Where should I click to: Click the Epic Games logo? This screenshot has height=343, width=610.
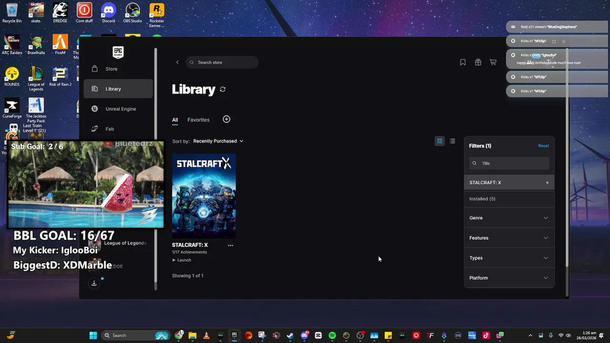pos(118,52)
